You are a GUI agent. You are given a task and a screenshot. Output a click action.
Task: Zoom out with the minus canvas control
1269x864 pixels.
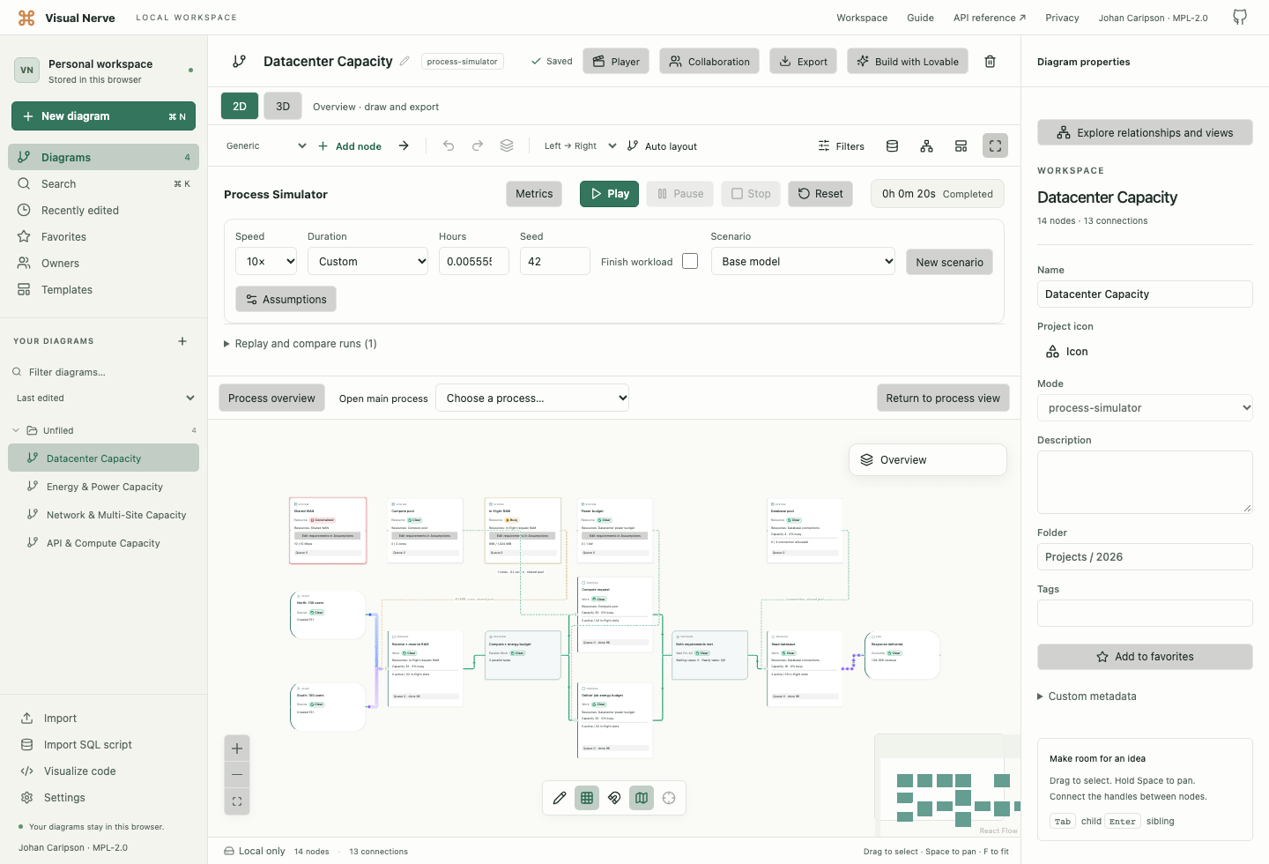tap(237, 775)
